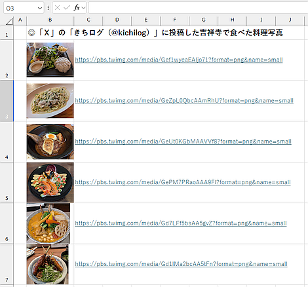Expand the function list chevron beside fx
The height and width of the screenshot is (287, 308).
click(x=83, y=8)
